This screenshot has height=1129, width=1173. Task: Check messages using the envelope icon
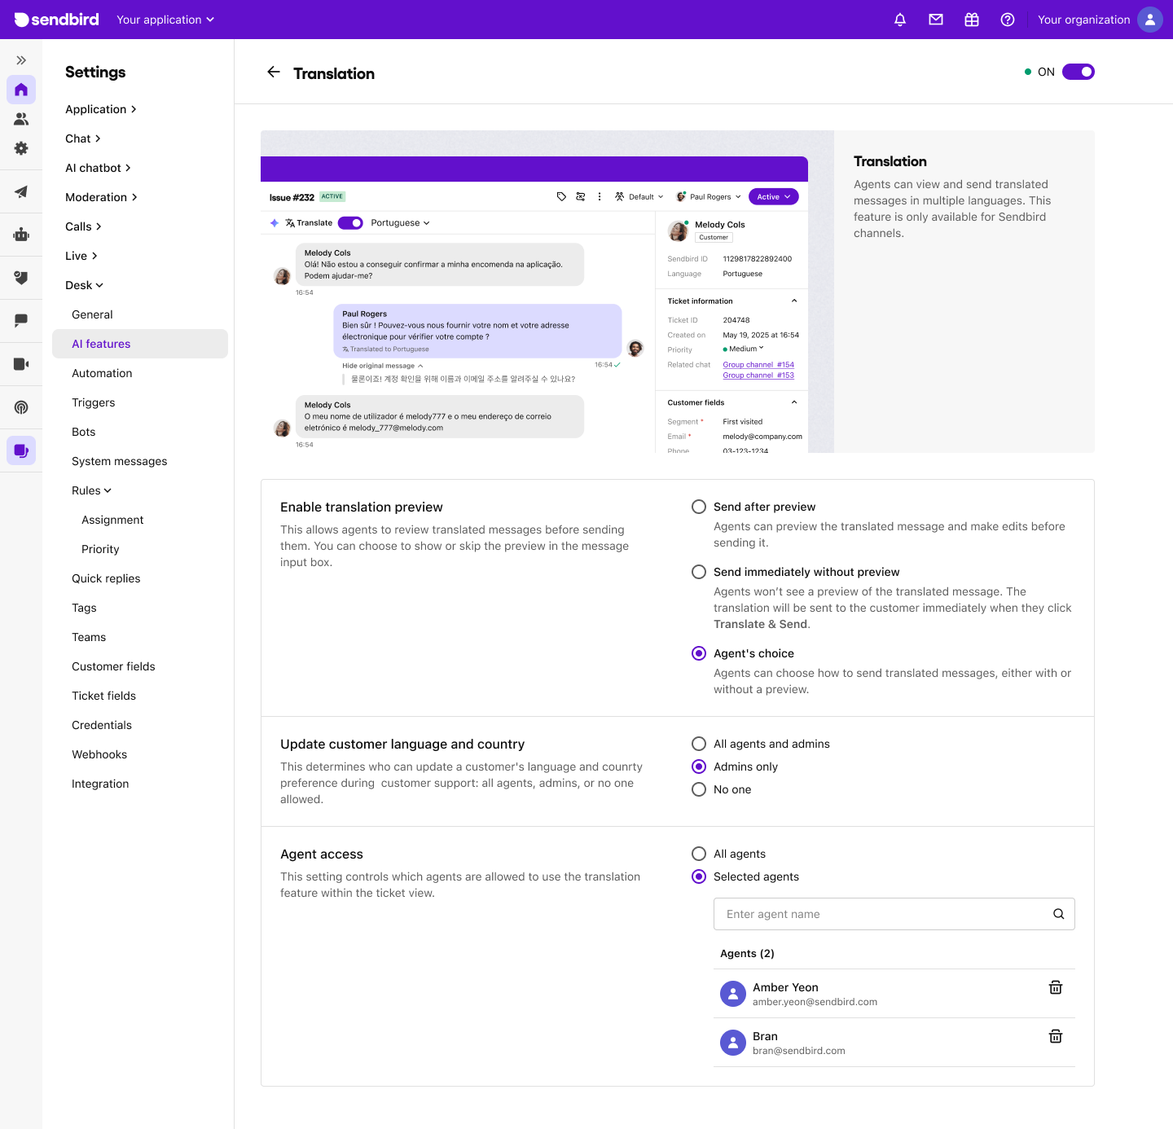click(935, 19)
